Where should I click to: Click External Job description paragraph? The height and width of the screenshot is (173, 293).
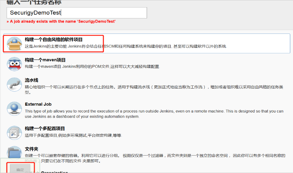click(x=154, y=114)
